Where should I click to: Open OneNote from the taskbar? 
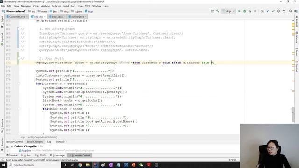(111, 165)
